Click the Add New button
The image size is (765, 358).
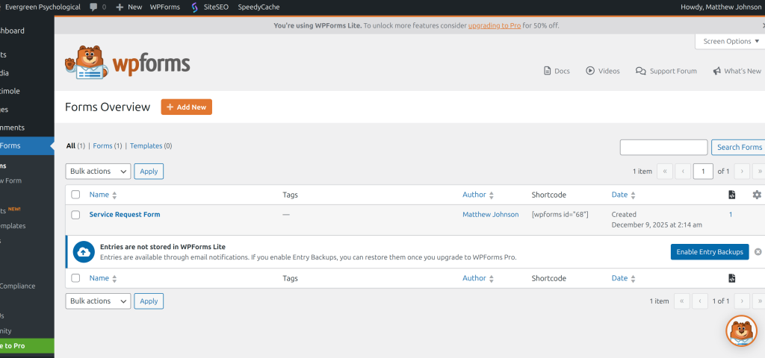pyautogui.click(x=186, y=107)
